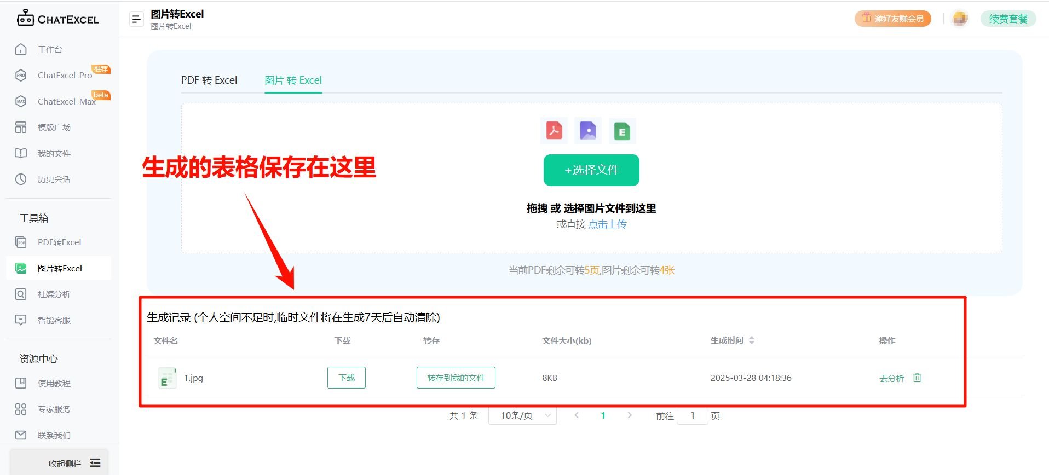Viewport: 1049px width, 475px height.
Task: Go to the previous page arrow
Action: [577, 415]
